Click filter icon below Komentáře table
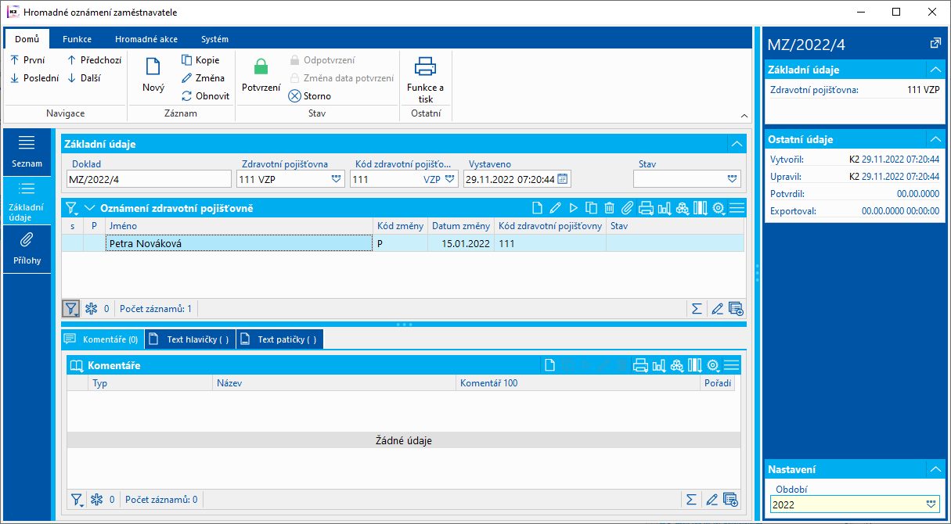 tap(77, 499)
